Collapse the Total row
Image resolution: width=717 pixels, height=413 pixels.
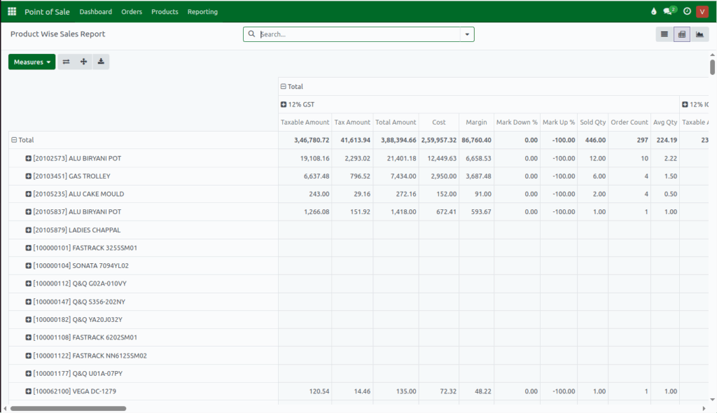(x=15, y=139)
